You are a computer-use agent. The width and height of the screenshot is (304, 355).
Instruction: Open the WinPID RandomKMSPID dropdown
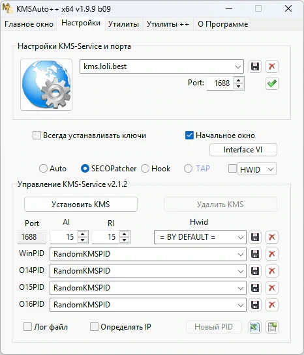click(240, 255)
